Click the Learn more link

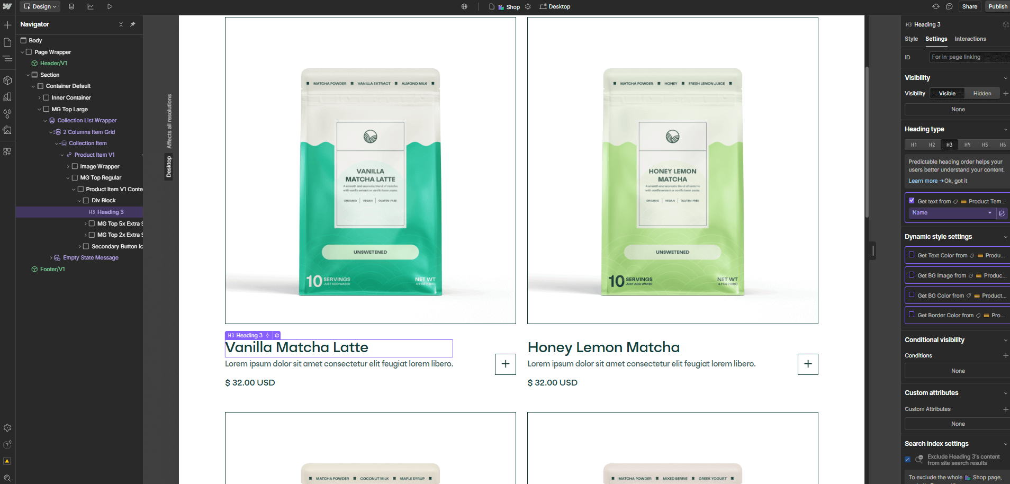(x=923, y=181)
